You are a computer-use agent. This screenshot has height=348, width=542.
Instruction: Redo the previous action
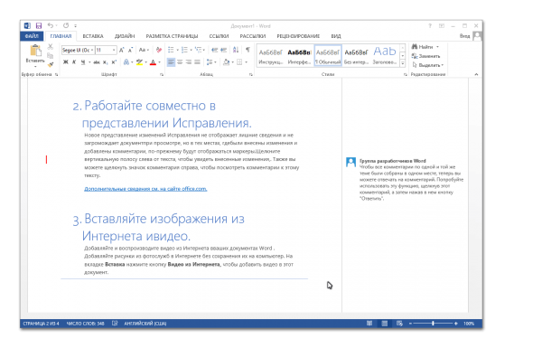click(66, 25)
